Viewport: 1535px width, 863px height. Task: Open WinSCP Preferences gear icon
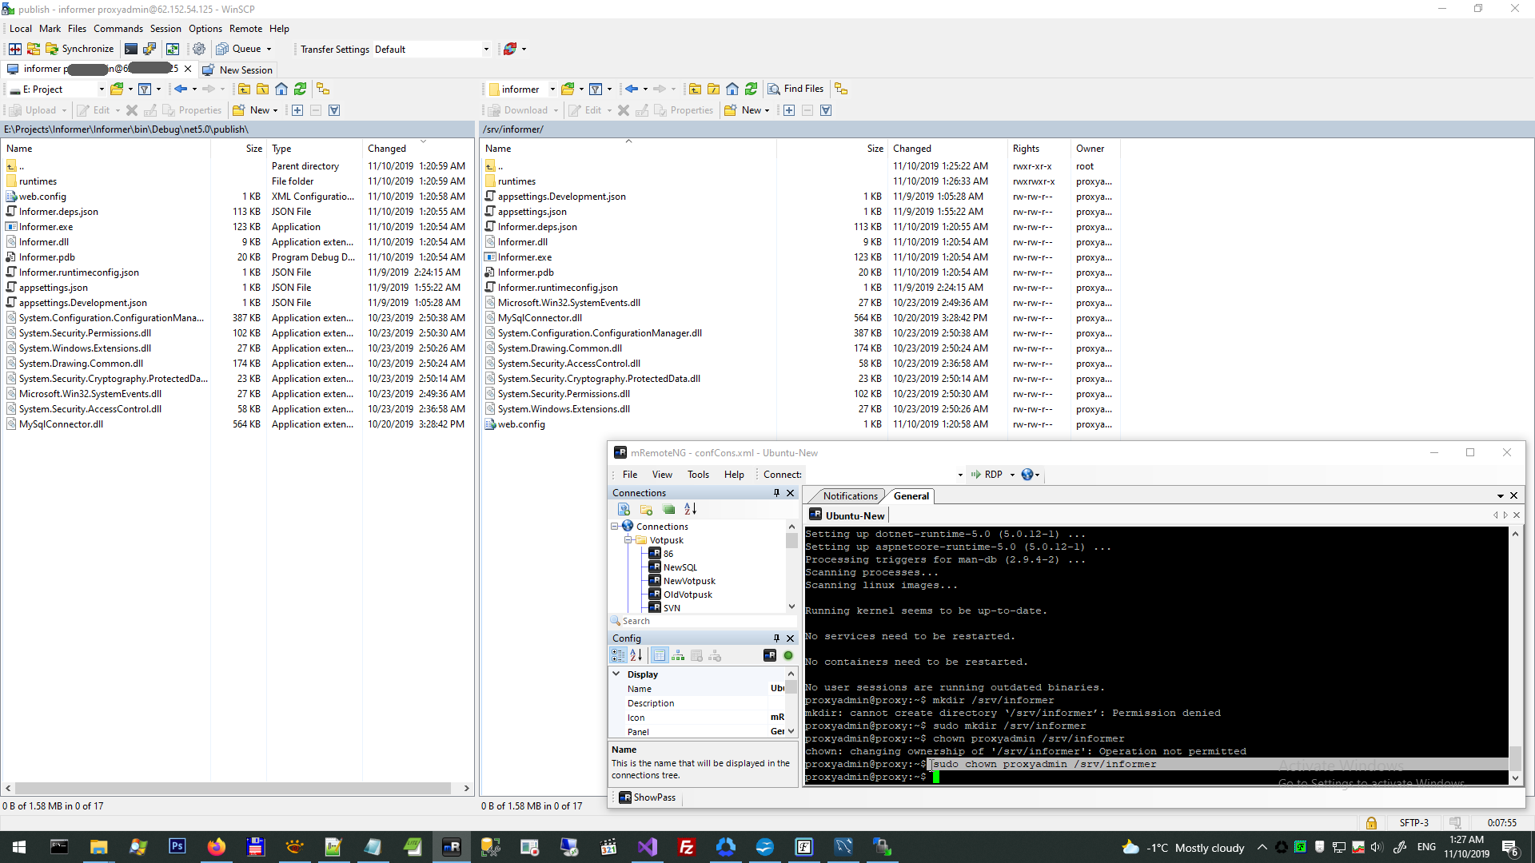point(199,49)
